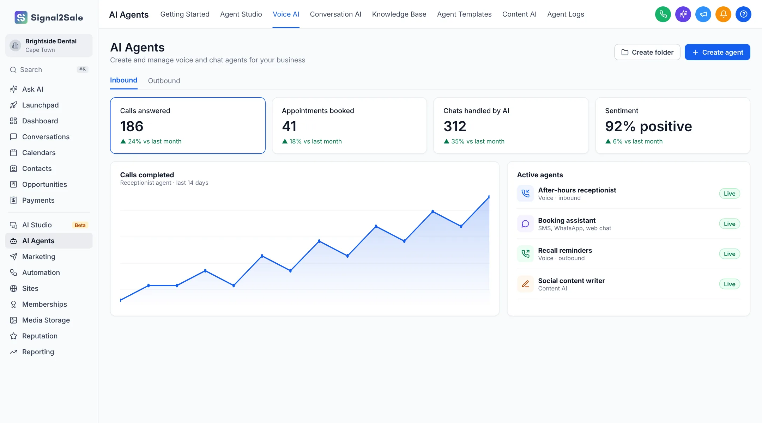
Task: Click the AI Agents title in the top bar
Action: click(129, 14)
